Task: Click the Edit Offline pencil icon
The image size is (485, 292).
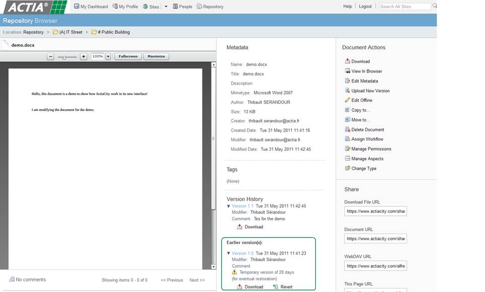Action: pos(347,100)
